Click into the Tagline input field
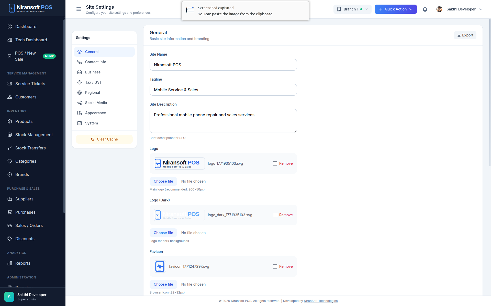This screenshot has height=306, width=491. pyautogui.click(x=223, y=90)
